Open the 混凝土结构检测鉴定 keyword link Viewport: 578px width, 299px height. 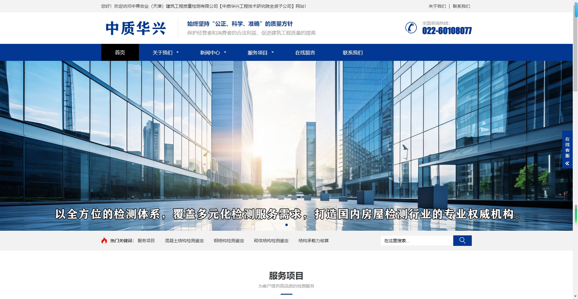pyautogui.click(x=184, y=241)
